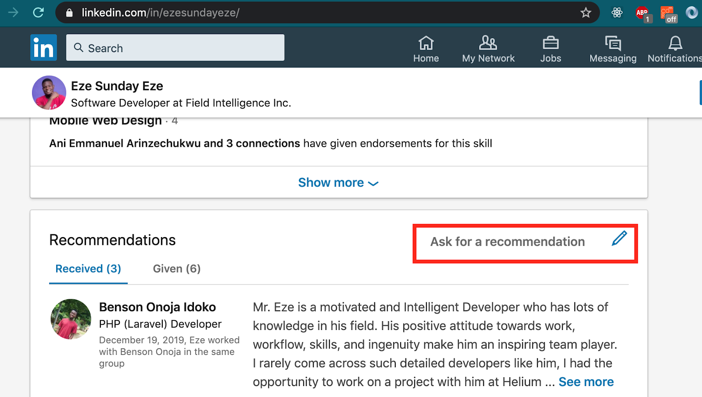
Task: Expand skills with Show more
Action: [x=338, y=182]
